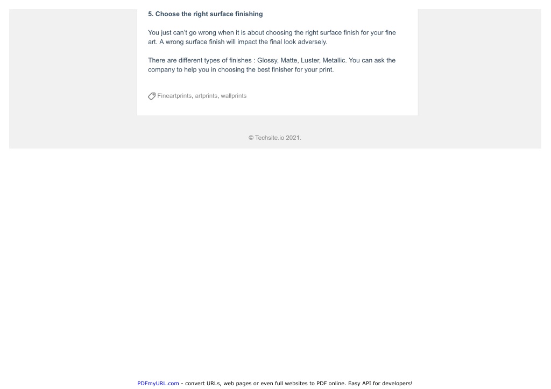The height and width of the screenshot is (389, 551).
Task: Open the artprints tag link
Action: (206, 96)
